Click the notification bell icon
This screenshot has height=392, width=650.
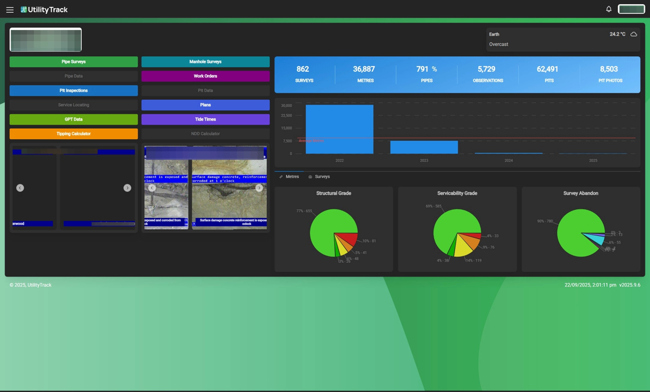pos(609,9)
